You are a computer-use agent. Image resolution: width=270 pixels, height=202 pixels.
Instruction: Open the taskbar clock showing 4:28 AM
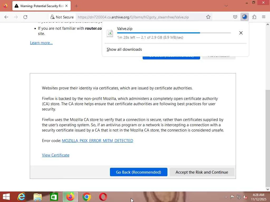coord(258,197)
